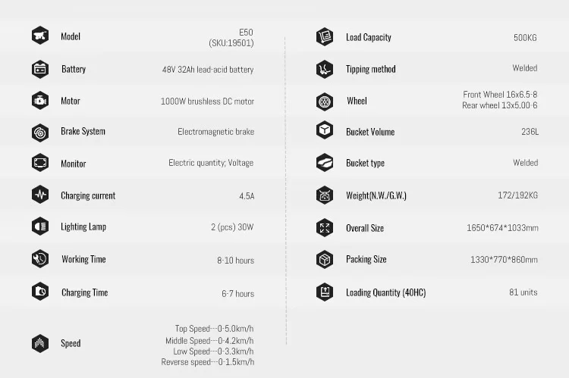
Task: Click the Weight scale icon
Action: coord(325,195)
